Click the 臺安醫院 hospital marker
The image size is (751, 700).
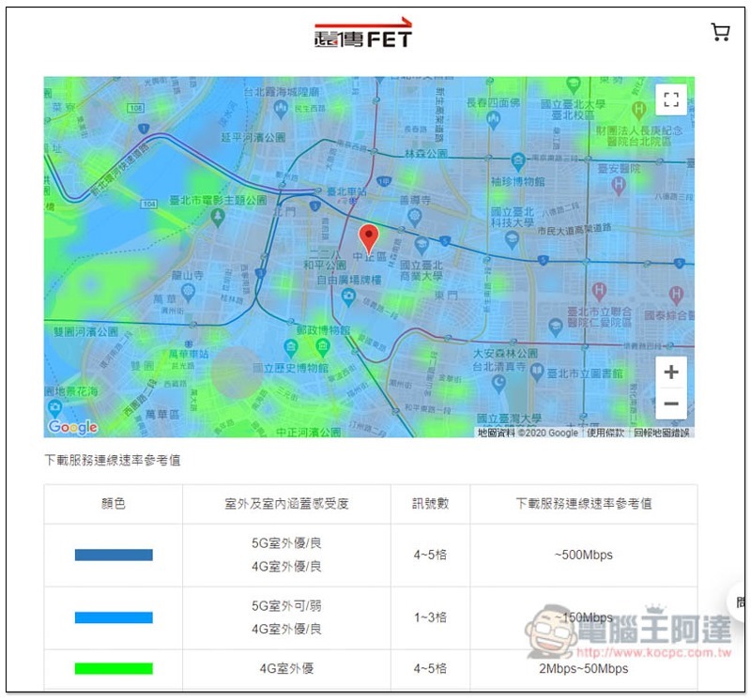619,185
